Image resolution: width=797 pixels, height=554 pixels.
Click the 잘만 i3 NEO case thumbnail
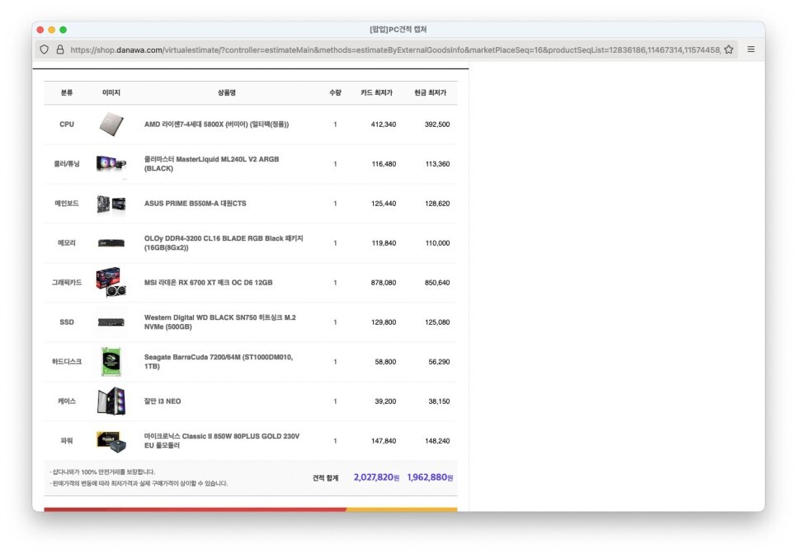[111, 401]
